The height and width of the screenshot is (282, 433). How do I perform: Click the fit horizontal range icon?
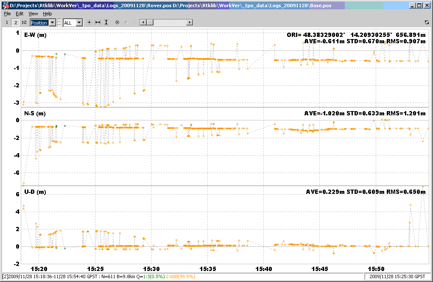click(x=98, y=22)
